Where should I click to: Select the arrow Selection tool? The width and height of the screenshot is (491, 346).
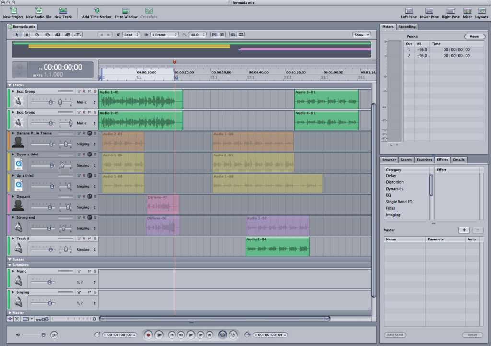point(17,35)
